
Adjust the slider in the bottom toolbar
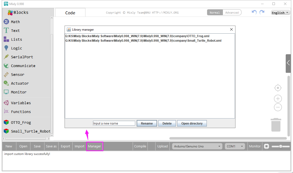[x=280, y=146]
